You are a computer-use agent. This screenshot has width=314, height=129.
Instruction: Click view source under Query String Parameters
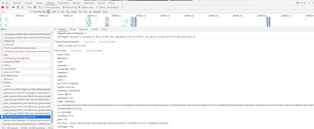pos(89,42)
